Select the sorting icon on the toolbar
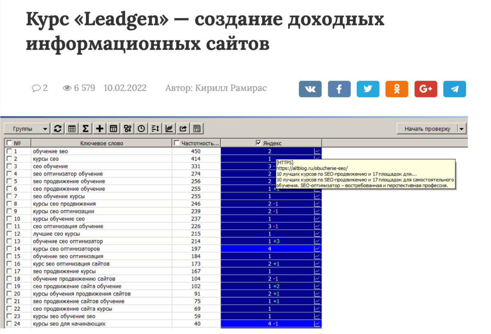 coord(155,128)
